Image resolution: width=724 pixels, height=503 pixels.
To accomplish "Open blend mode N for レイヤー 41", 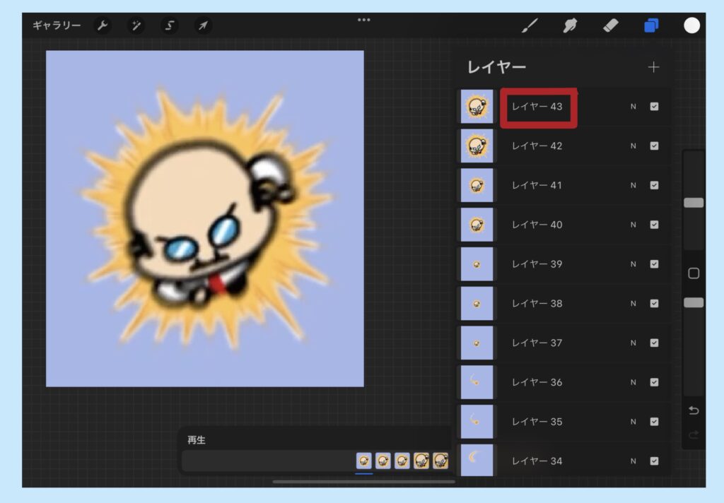I will click(x=633, y=185).
